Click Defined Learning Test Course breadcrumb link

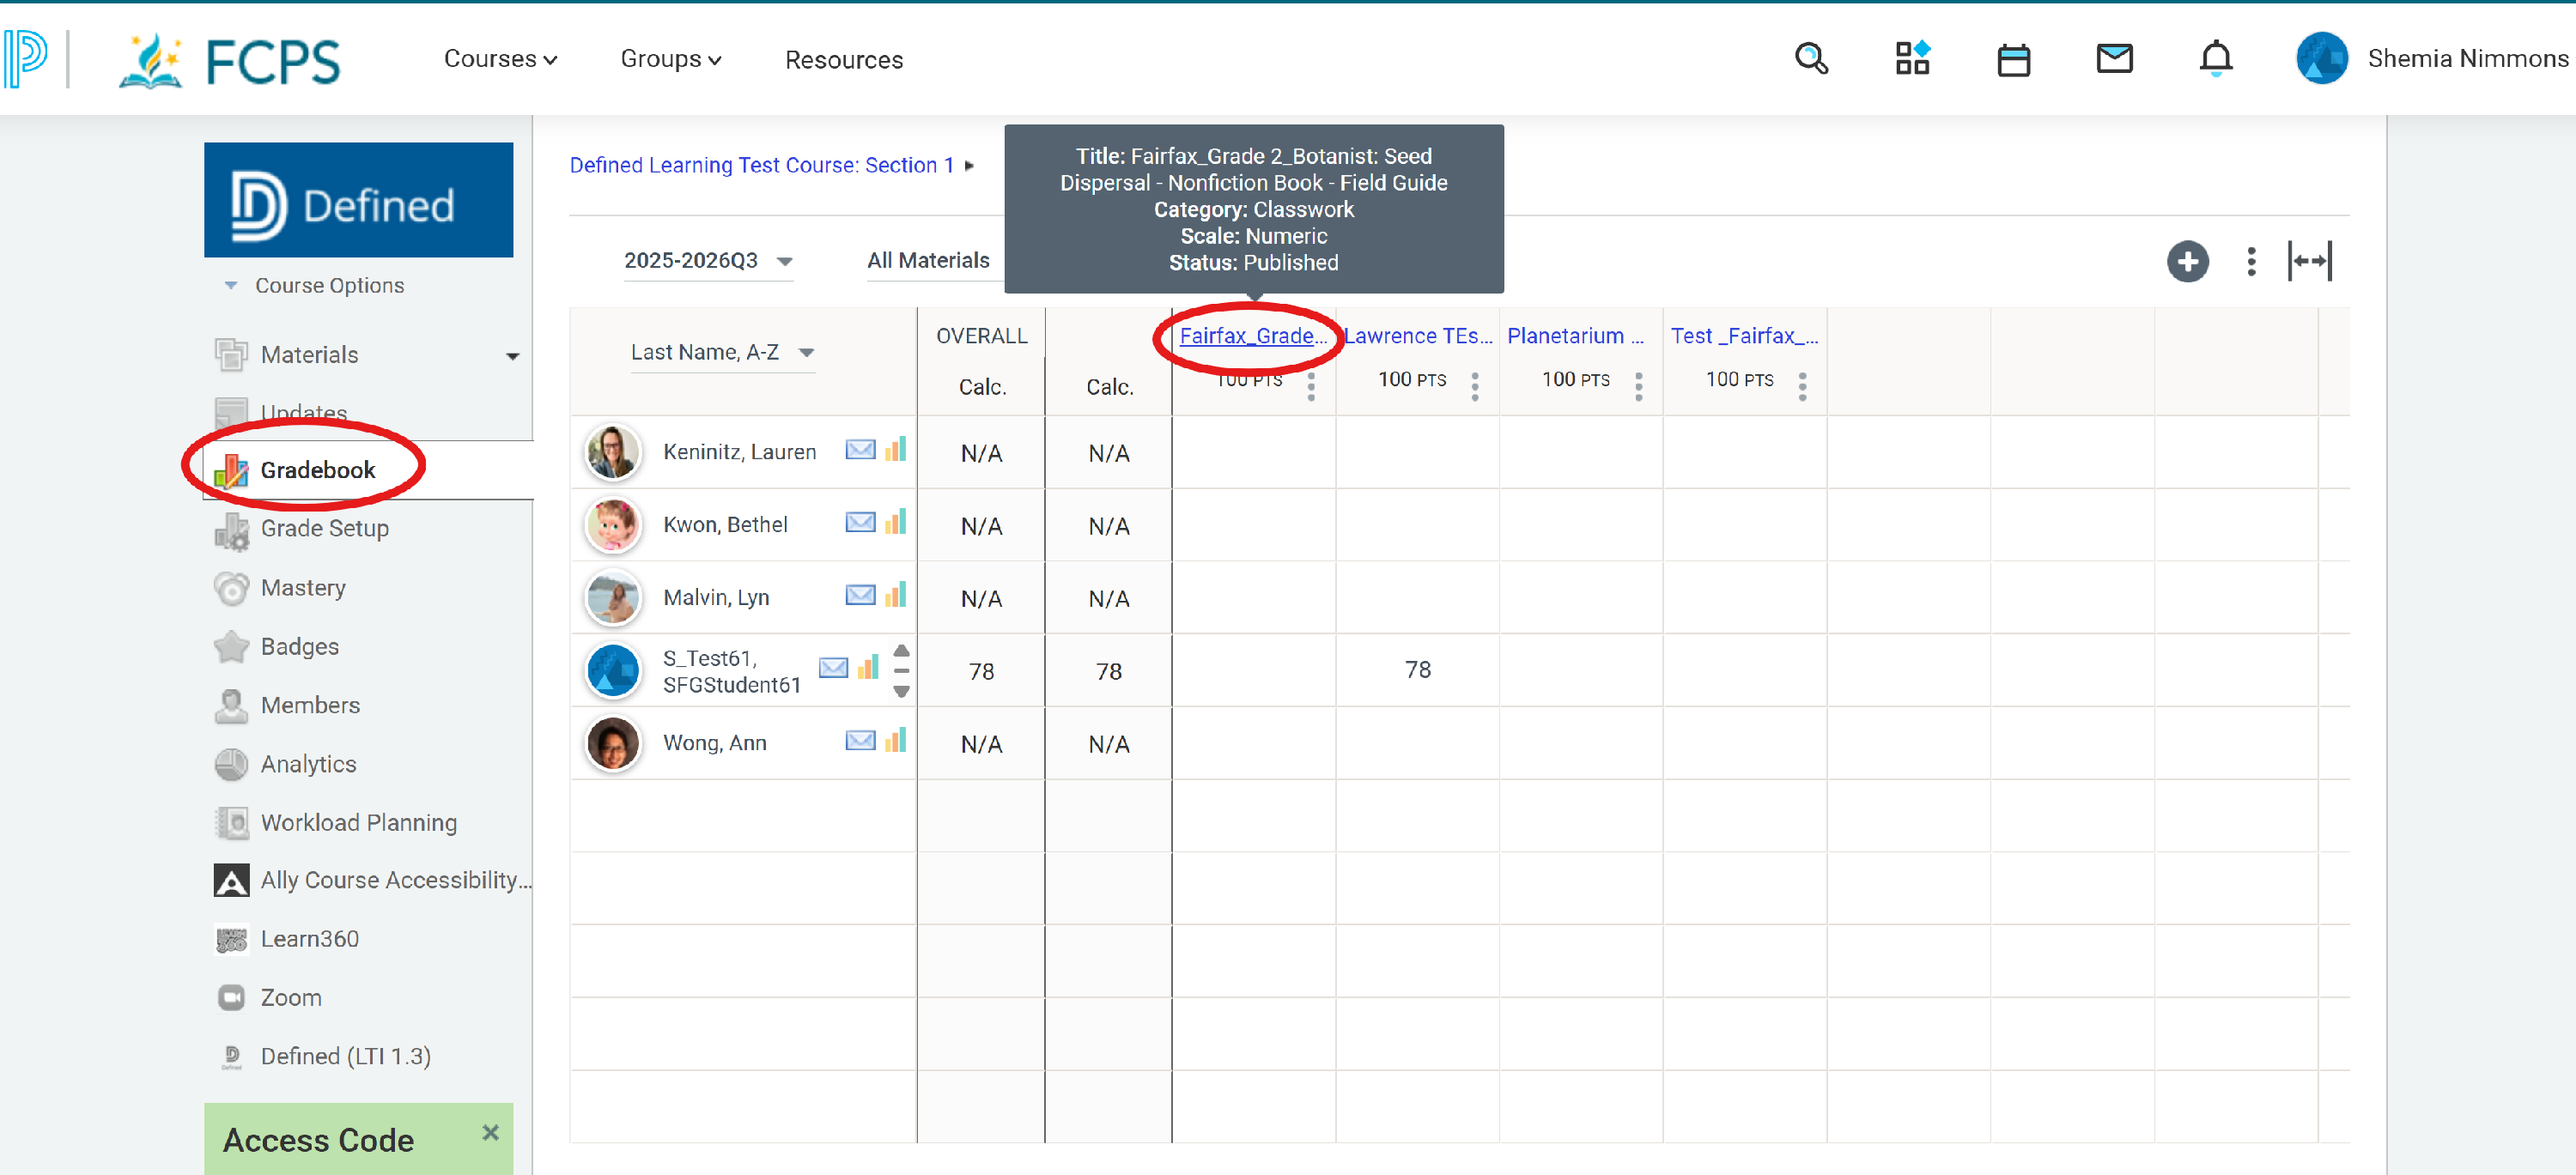coord(761,165)
